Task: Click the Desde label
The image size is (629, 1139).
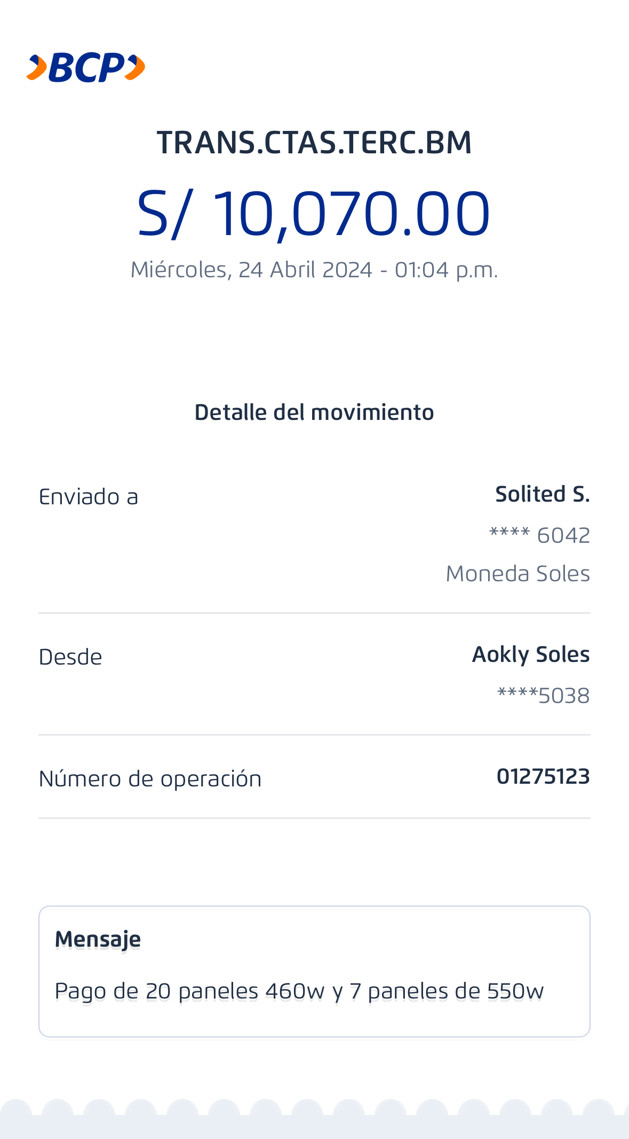Action: [x=70, y=657]
